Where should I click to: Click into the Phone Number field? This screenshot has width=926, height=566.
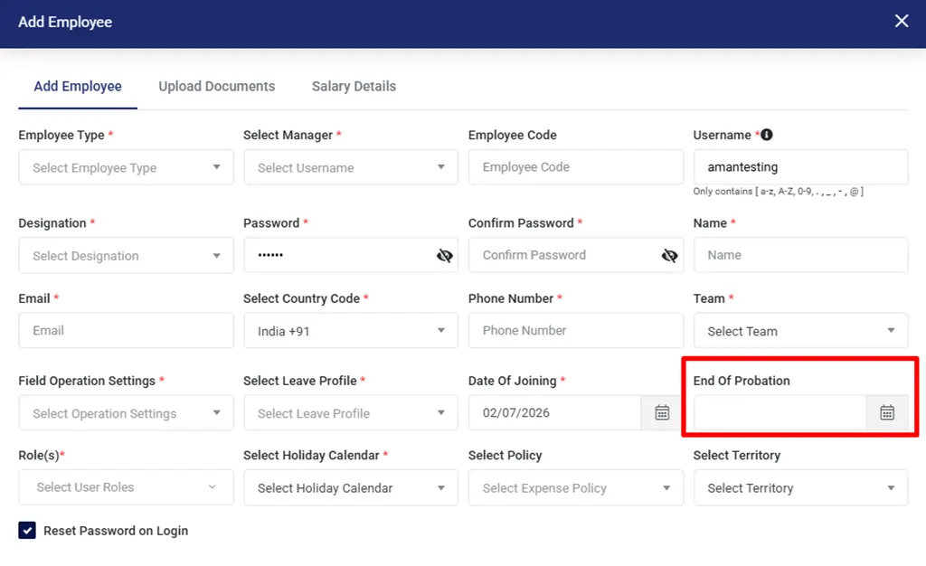tap(576, 331)
